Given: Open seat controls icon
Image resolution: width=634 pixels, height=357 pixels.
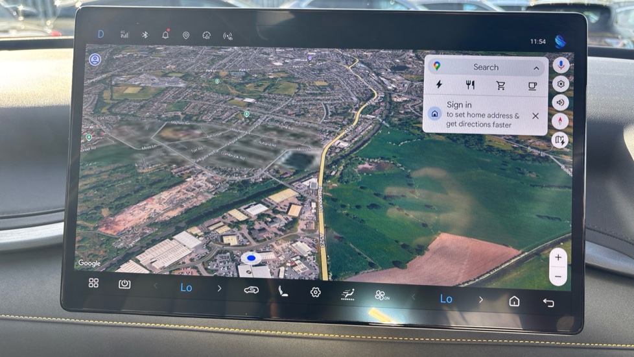Looking at the screenshot, I should [x=283, y=291].
